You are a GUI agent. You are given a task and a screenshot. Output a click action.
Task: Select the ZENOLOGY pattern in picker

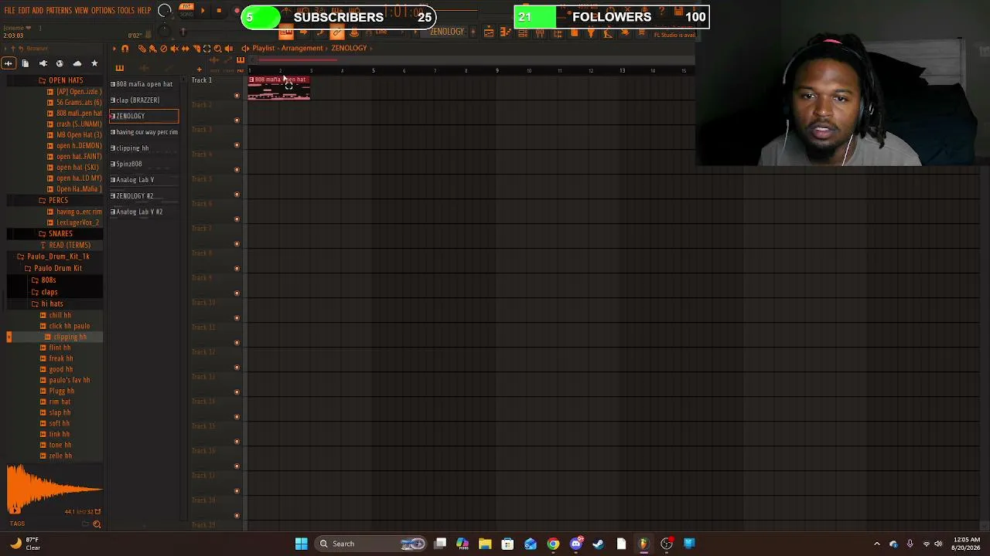point(144,116)
